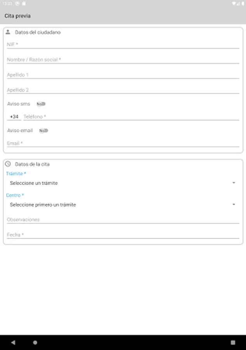Enable the Aviso email switch
The image size is (246, 350).
44,131
